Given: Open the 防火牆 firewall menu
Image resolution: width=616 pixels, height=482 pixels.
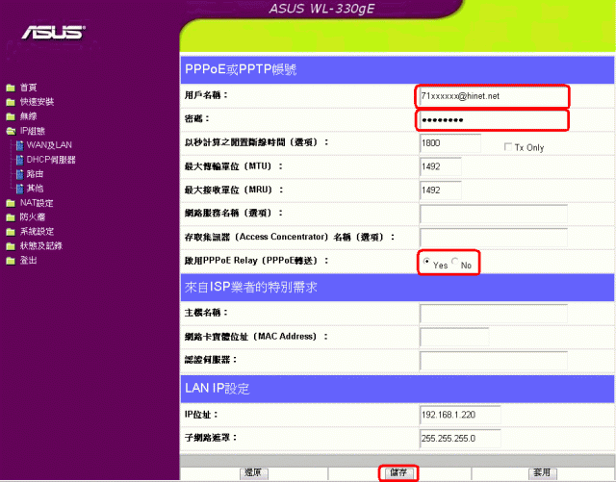Looking at the screenshot, I should (x=33, y=216).
